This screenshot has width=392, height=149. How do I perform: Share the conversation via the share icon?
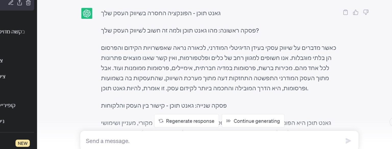(x=20, y=3)
